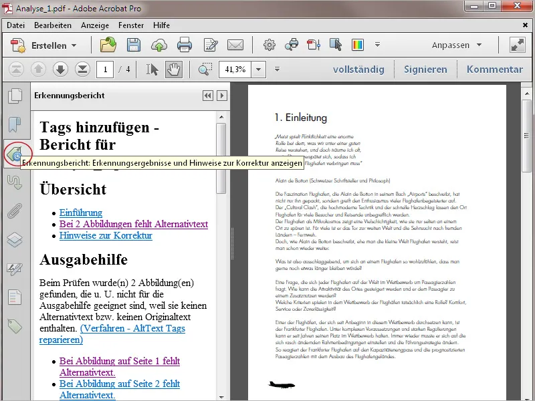The height and width of the screenshot is (401, 535).
Task: Open the Datei menu
Action: 15,25
